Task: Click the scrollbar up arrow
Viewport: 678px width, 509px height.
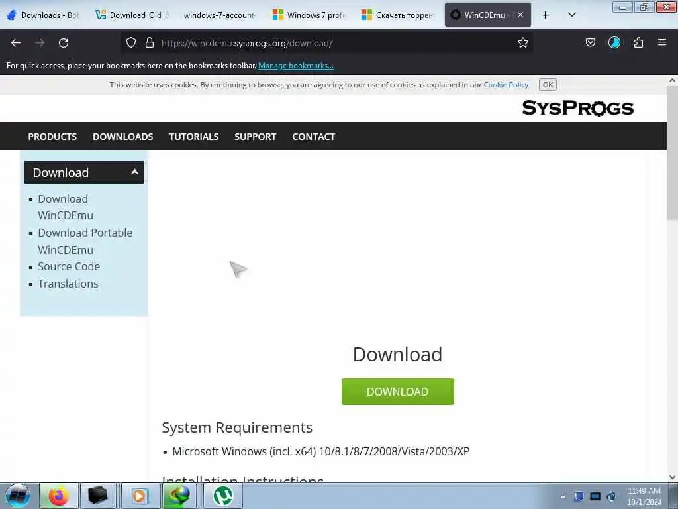Action: tap(672, 80)
